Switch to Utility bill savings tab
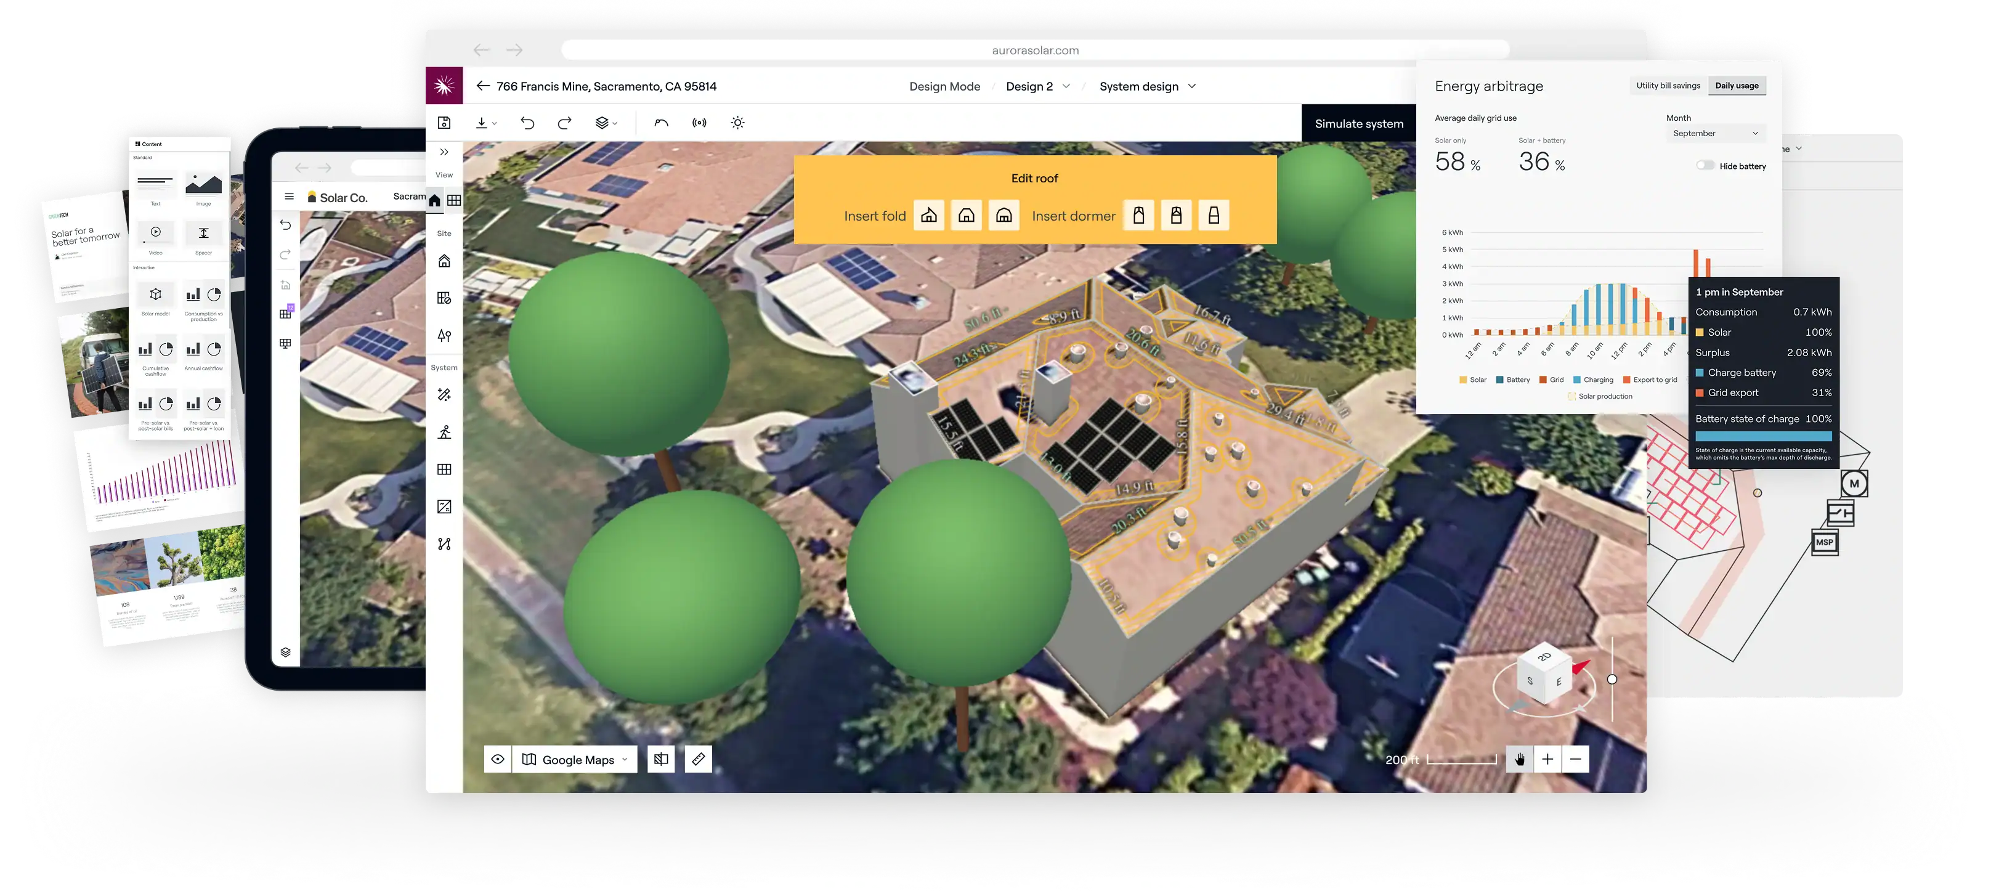Viewport: 1991px width, 894px height. (1668, 86)
